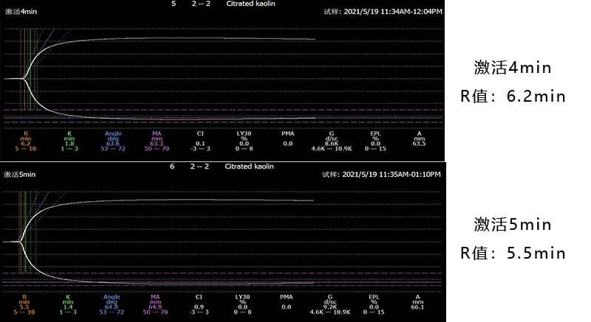Click the R值：6.2min annotation

513,97
